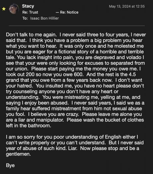The image size is (153, 174).
Task: Click the header divider line
Action: 77,26
